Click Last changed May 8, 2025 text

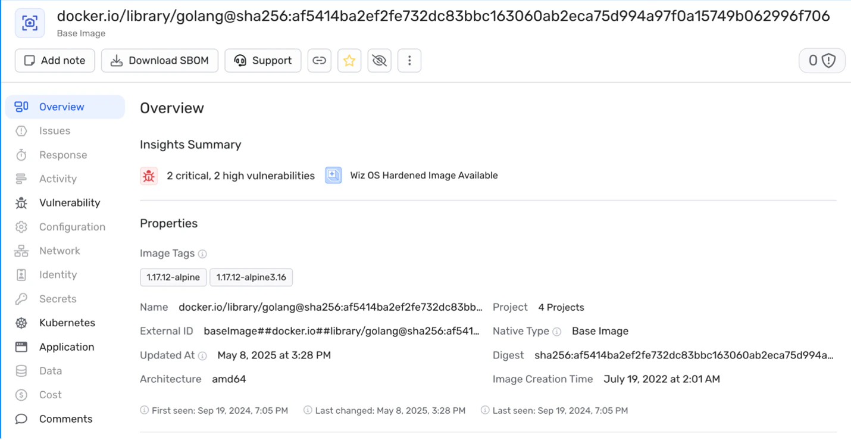(x=390, y=410)
